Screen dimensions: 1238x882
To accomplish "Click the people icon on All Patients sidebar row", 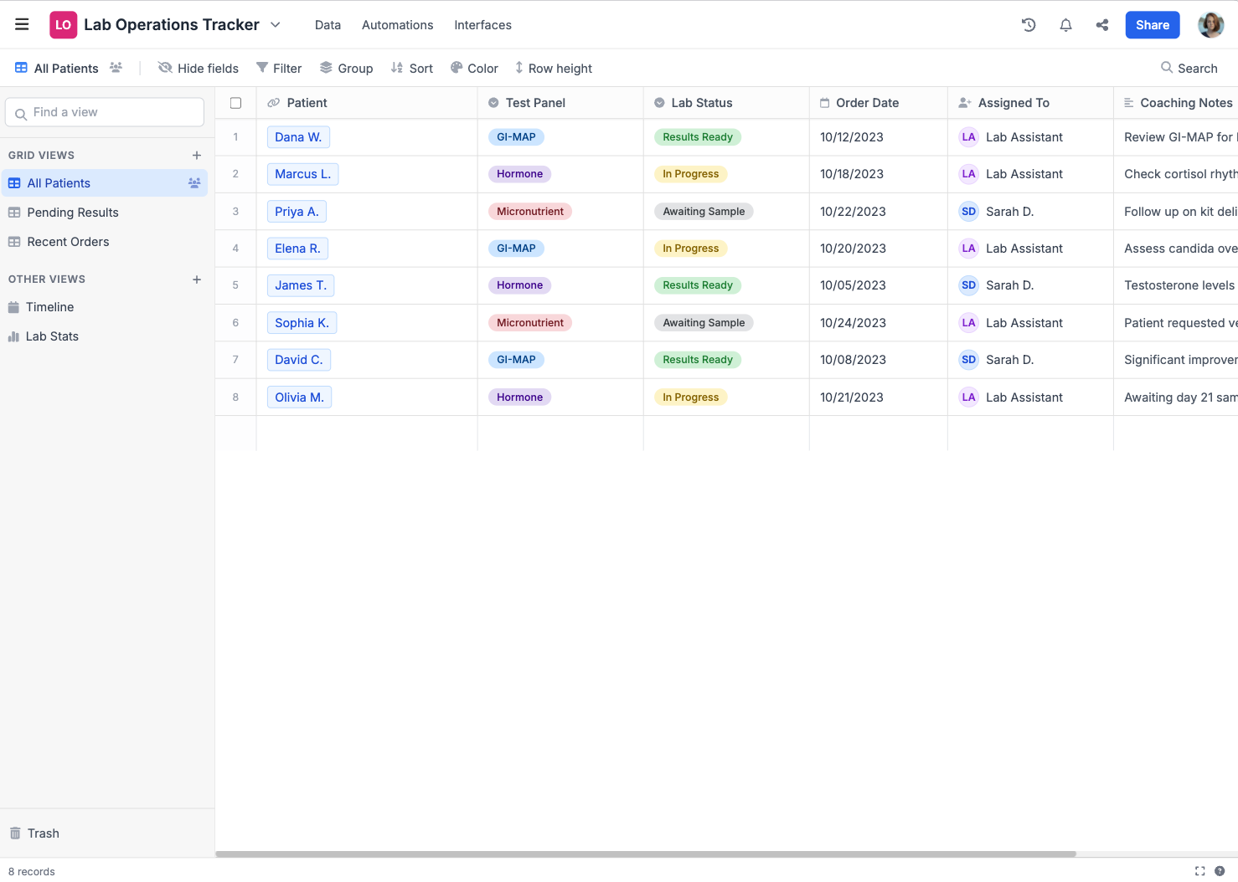I will point(194,183).
